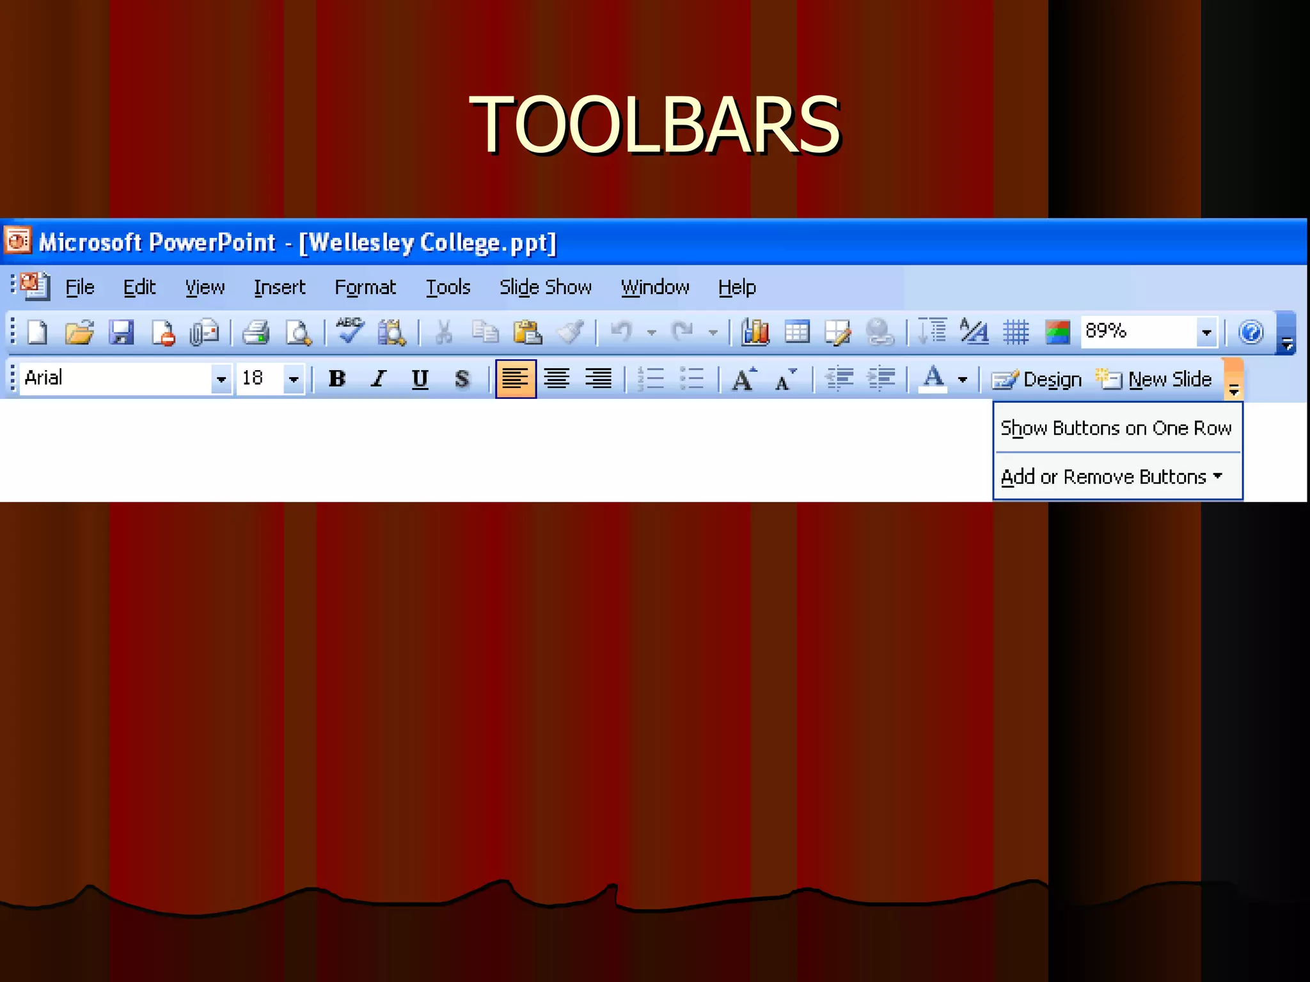Viewport: 1310px width, 982px height.
Task: Save the presentation with the floppy disk icon
Action: pyautogui.click(x=121, y=332)
